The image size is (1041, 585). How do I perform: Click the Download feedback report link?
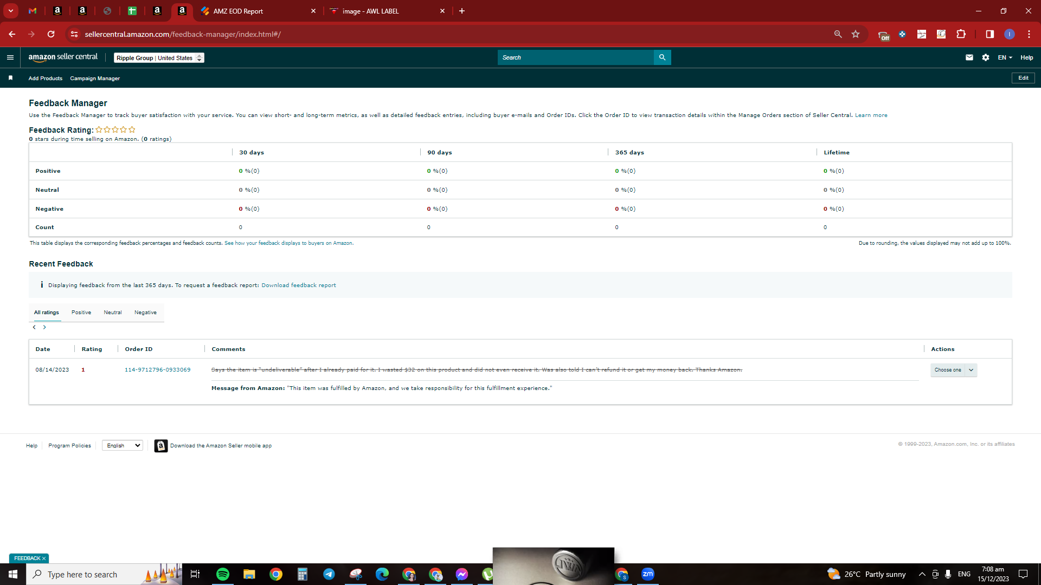pyautogui.click(x=299, y=285)
